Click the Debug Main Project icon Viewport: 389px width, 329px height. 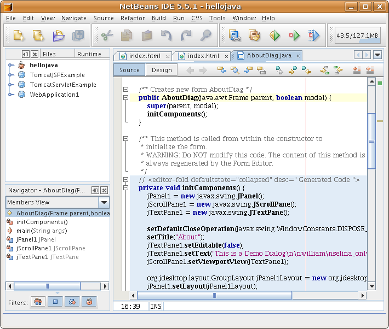(x=294, y=36)
